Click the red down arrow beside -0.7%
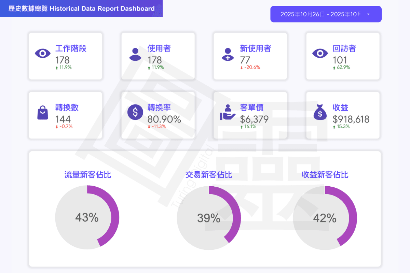 tap(57, 127)
